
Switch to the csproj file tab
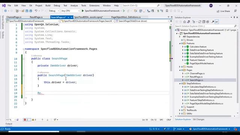pyautogui.click(x=88, y=17)
